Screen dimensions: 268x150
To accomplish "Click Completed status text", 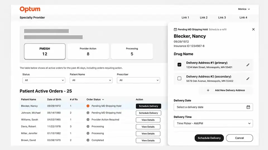I will tap(98, 140).
